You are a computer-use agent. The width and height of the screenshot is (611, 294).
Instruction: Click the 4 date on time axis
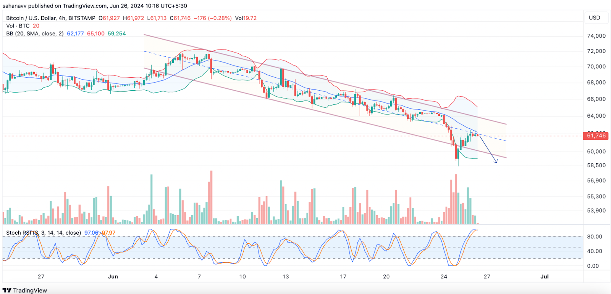click(156, 276)
